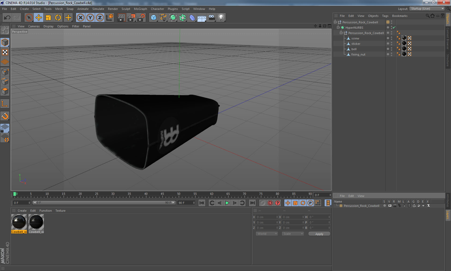Open the Simulate menu
451x271 pixels.
tap(98, 9)
